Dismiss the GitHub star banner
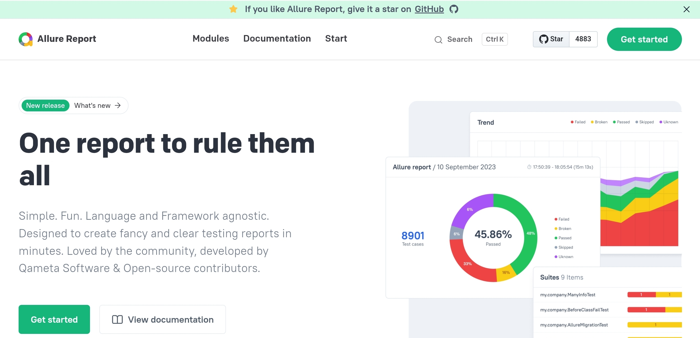The width and height of the screenshot is (700, 338). [686, 9]
